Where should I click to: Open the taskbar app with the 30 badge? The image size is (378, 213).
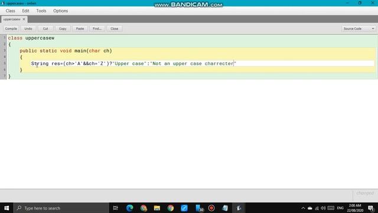(199, 208)
